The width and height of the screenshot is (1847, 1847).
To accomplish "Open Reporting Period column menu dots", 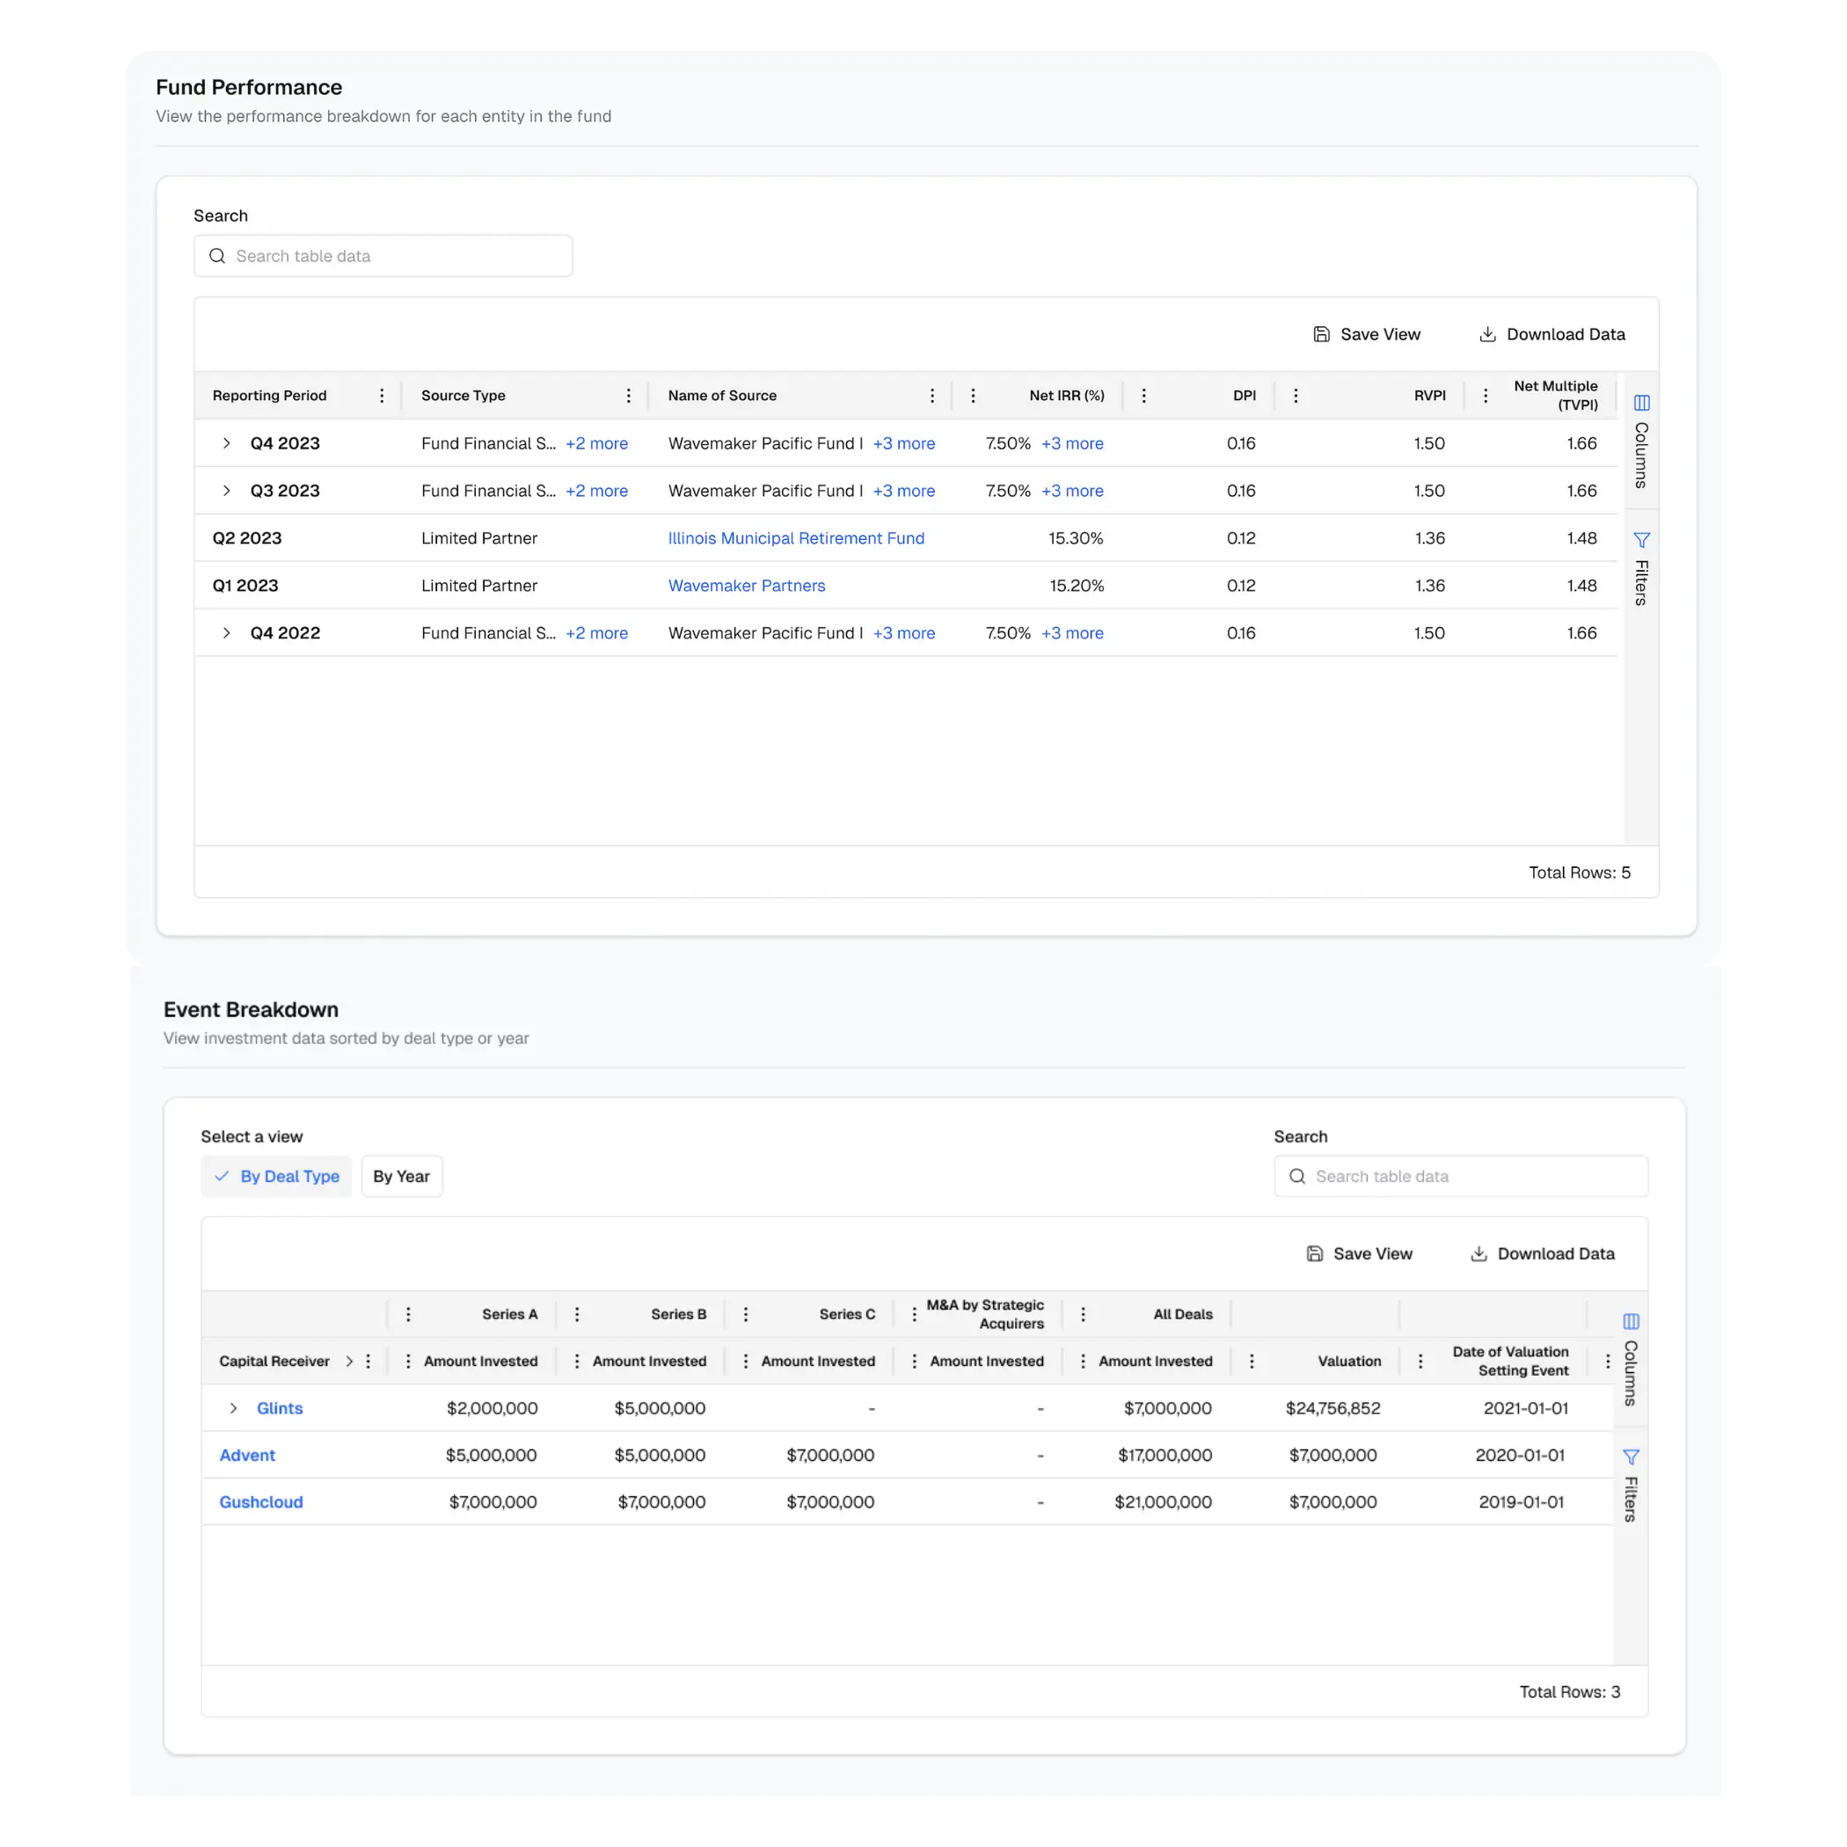I will pyautogui.click(x=382, y=396).
